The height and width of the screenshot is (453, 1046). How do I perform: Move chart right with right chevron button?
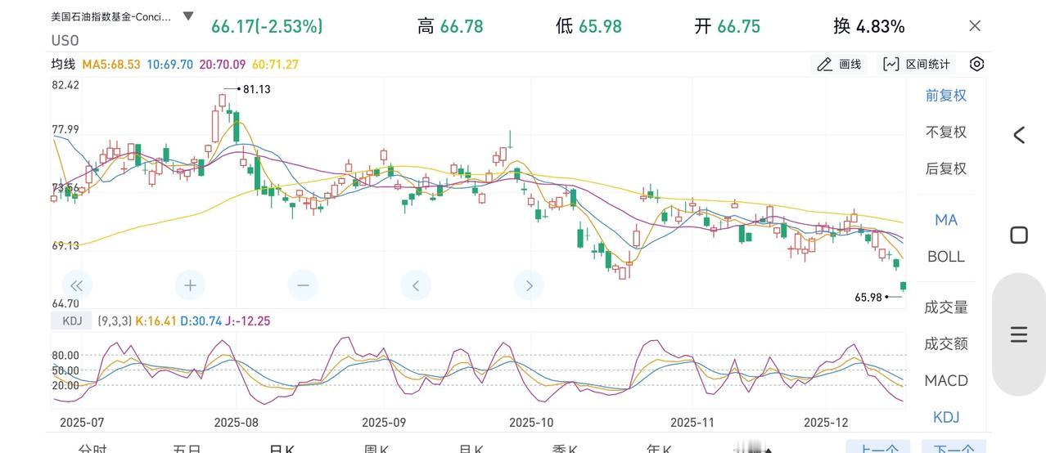[x=529, y=285]
